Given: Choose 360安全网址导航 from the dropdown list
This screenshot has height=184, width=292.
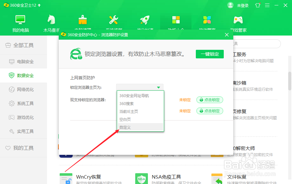Looking at the screenshot, I should [140, 95].
